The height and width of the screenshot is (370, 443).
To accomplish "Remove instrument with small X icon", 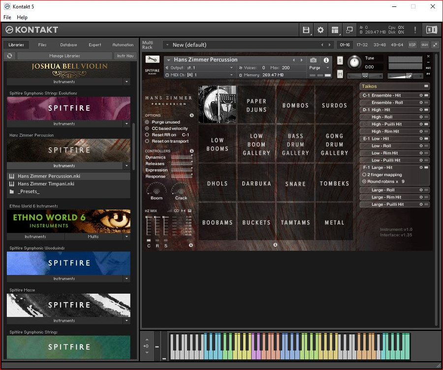I will 428,57.
